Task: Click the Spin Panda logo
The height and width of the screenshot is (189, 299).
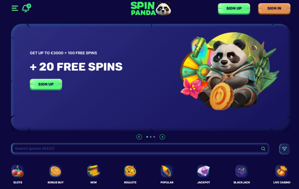Action: point(151,8)
